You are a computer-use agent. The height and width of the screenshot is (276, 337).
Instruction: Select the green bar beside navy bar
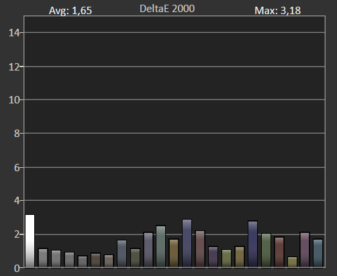click(266, 250)
